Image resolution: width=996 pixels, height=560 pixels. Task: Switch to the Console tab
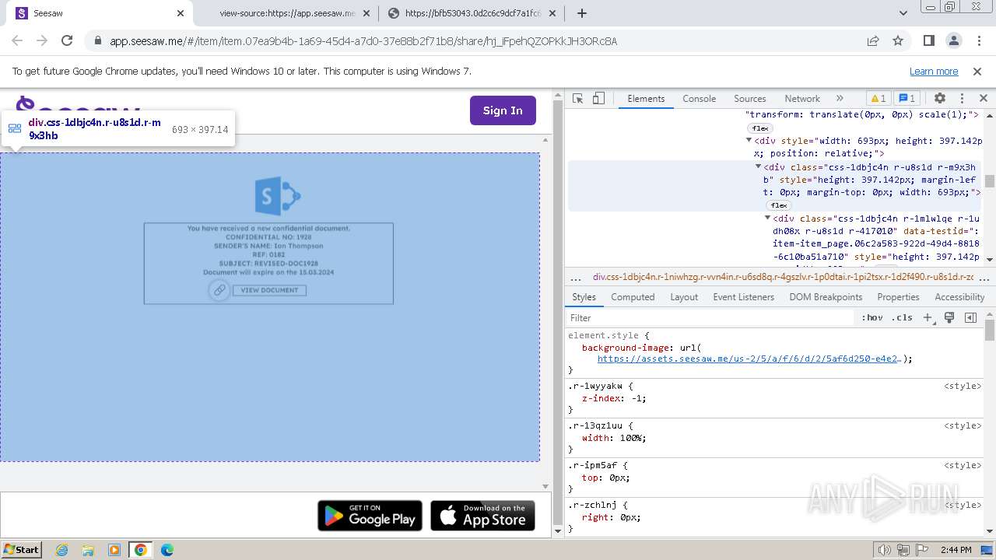coord(699,99)
